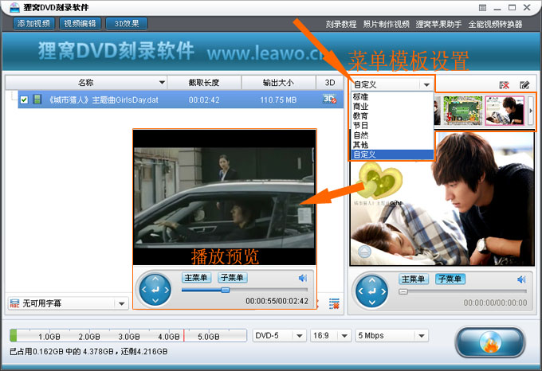This screenshot has height=371, width=542.
Task: Click navigation pad in the 播放预览 player
Action: click(155, 290)
